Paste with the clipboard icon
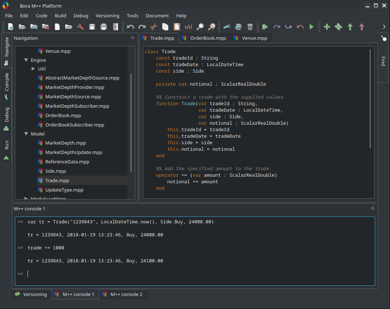This screenshot has height=309, width=390. [x=177, y=27]
